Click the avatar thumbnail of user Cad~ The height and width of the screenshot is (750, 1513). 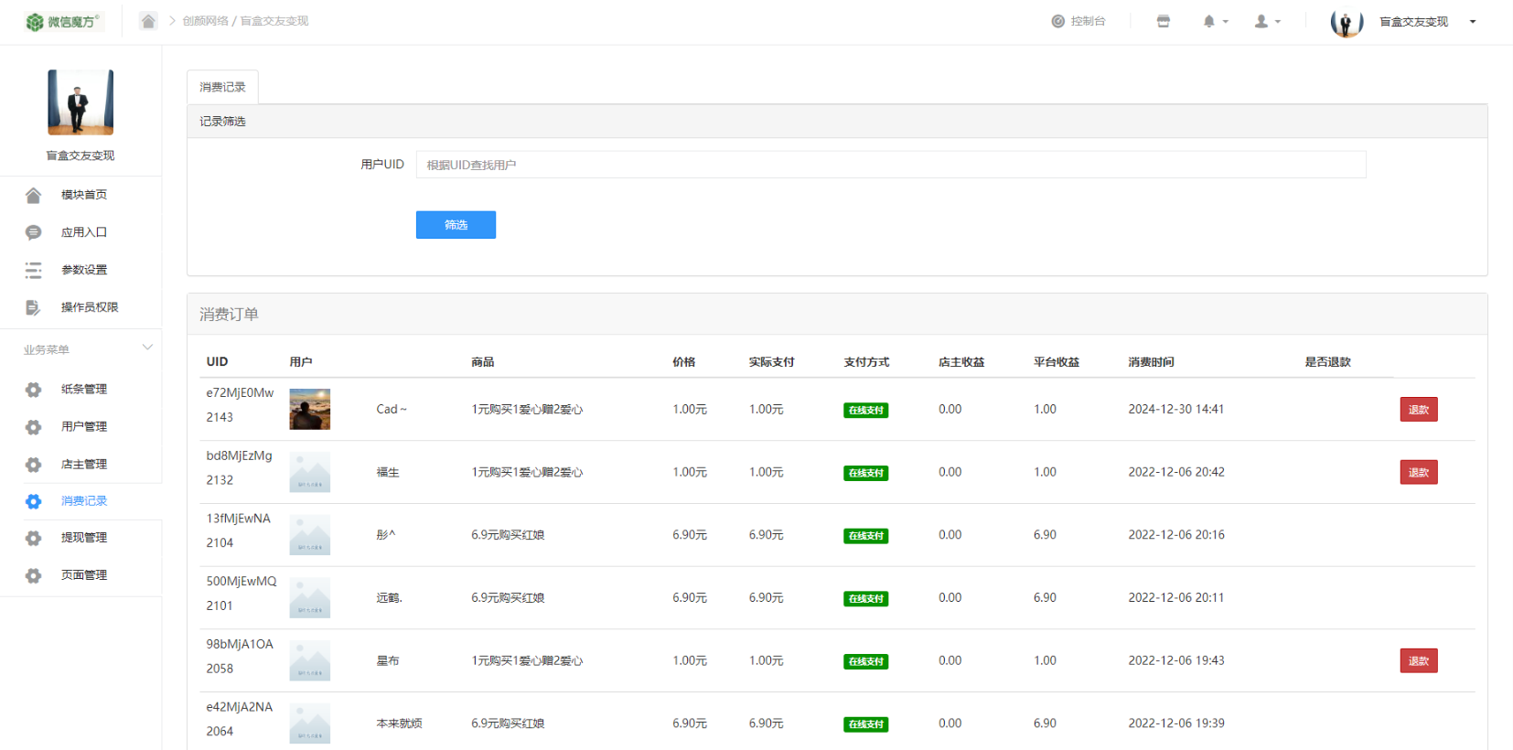pyautogui.click(x=309, y=409)
